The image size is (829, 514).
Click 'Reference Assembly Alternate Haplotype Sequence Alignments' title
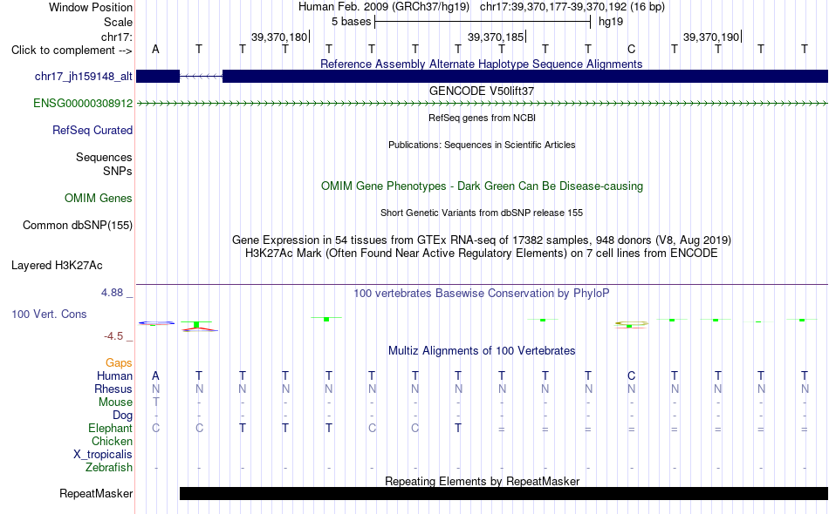[x=481, y=64]
